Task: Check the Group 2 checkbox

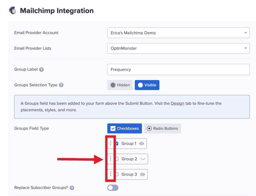Action: [x=117, y=159]
